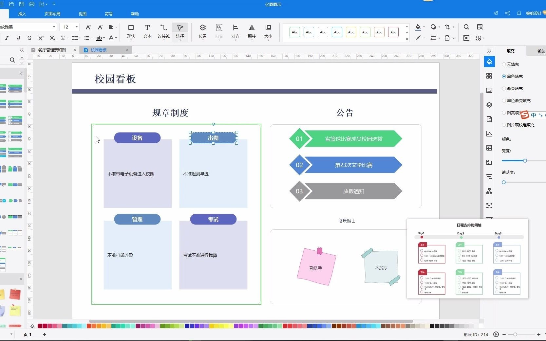Click the 对齐 alignment tool
This screenshot has height=341, width=546.
click(235, 32)
